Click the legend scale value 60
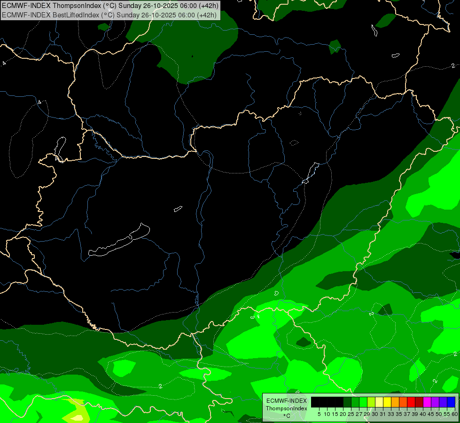The width and height of the screenshot is (460, 423). click(x=455, y=414)
